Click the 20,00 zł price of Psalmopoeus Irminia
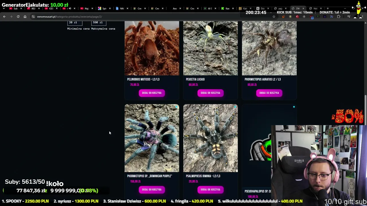 (x=193, y=181)
